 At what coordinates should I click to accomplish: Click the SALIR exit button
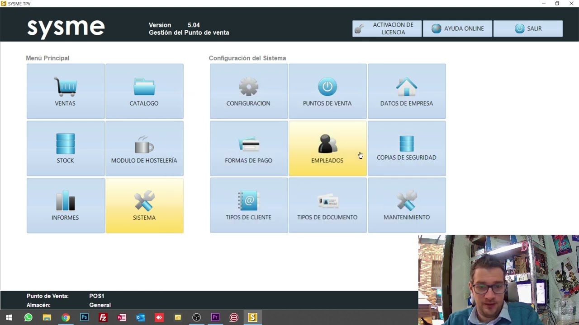[x=528, y=28]
